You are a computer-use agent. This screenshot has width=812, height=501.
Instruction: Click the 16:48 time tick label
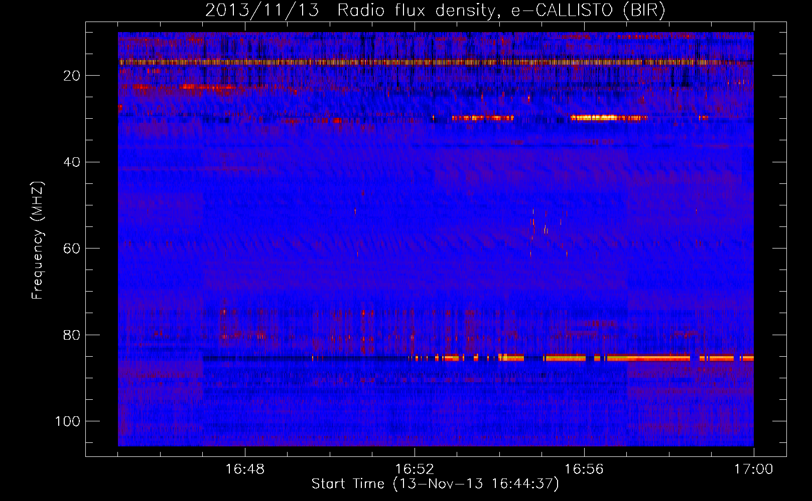pos(245,469)
